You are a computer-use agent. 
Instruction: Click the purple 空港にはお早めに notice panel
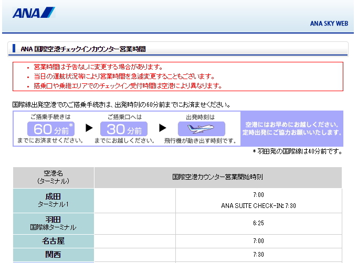coord(291,128)
